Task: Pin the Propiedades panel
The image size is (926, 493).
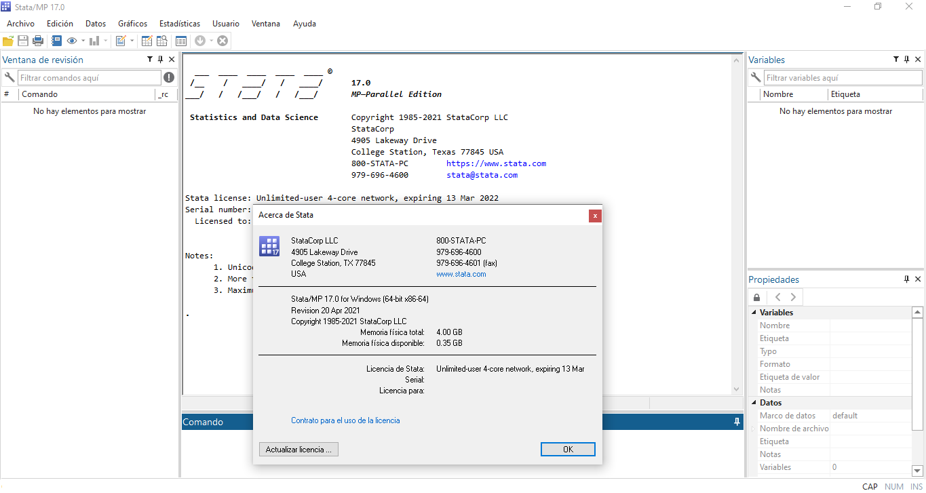Action: (907, 279)
